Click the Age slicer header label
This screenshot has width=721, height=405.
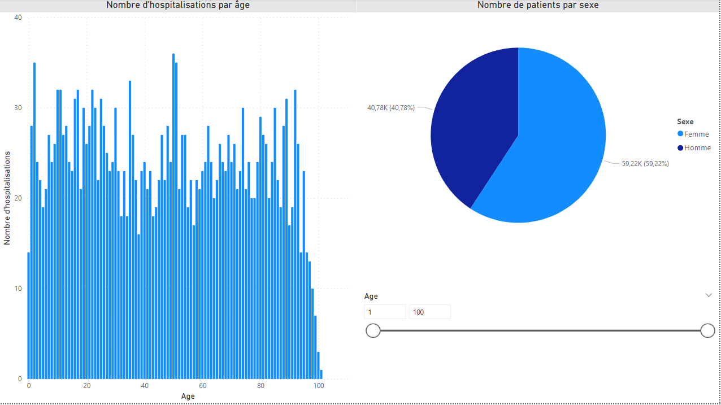(371, 296)
